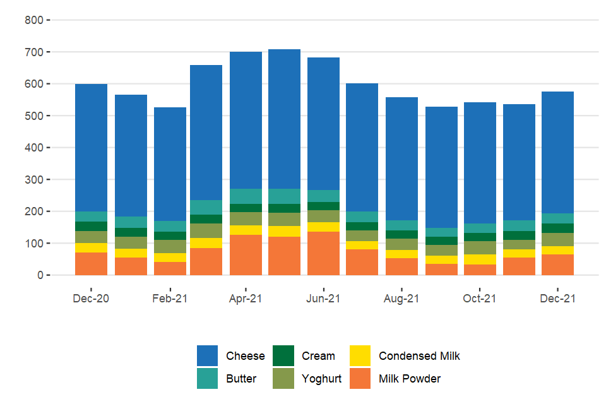Click the "Milk Powder" legend text label

pos(409,379)
